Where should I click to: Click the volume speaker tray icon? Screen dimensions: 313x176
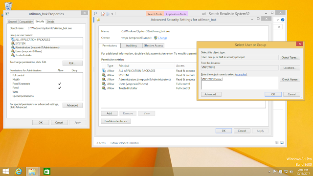(x=291, y=172)
